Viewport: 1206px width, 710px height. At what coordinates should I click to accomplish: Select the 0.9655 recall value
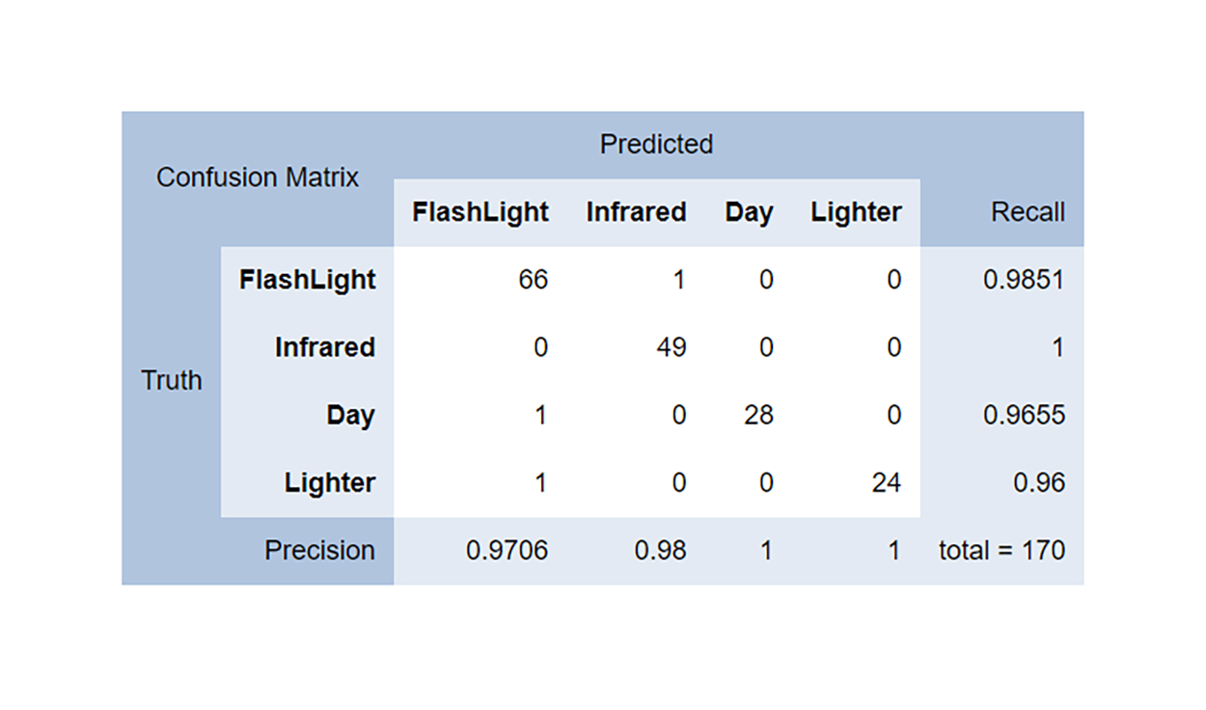(x=1024, y=415)
